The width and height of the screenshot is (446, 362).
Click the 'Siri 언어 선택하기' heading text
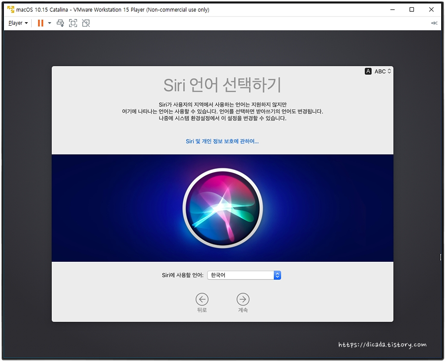(x=223, y=85)
